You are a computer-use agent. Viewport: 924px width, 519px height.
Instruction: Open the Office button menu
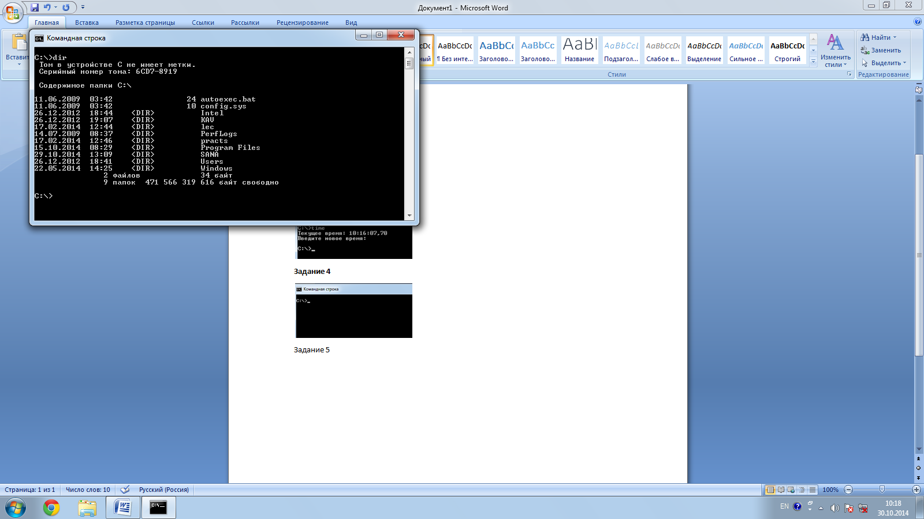pyautogui.click(x=13, y=13)
